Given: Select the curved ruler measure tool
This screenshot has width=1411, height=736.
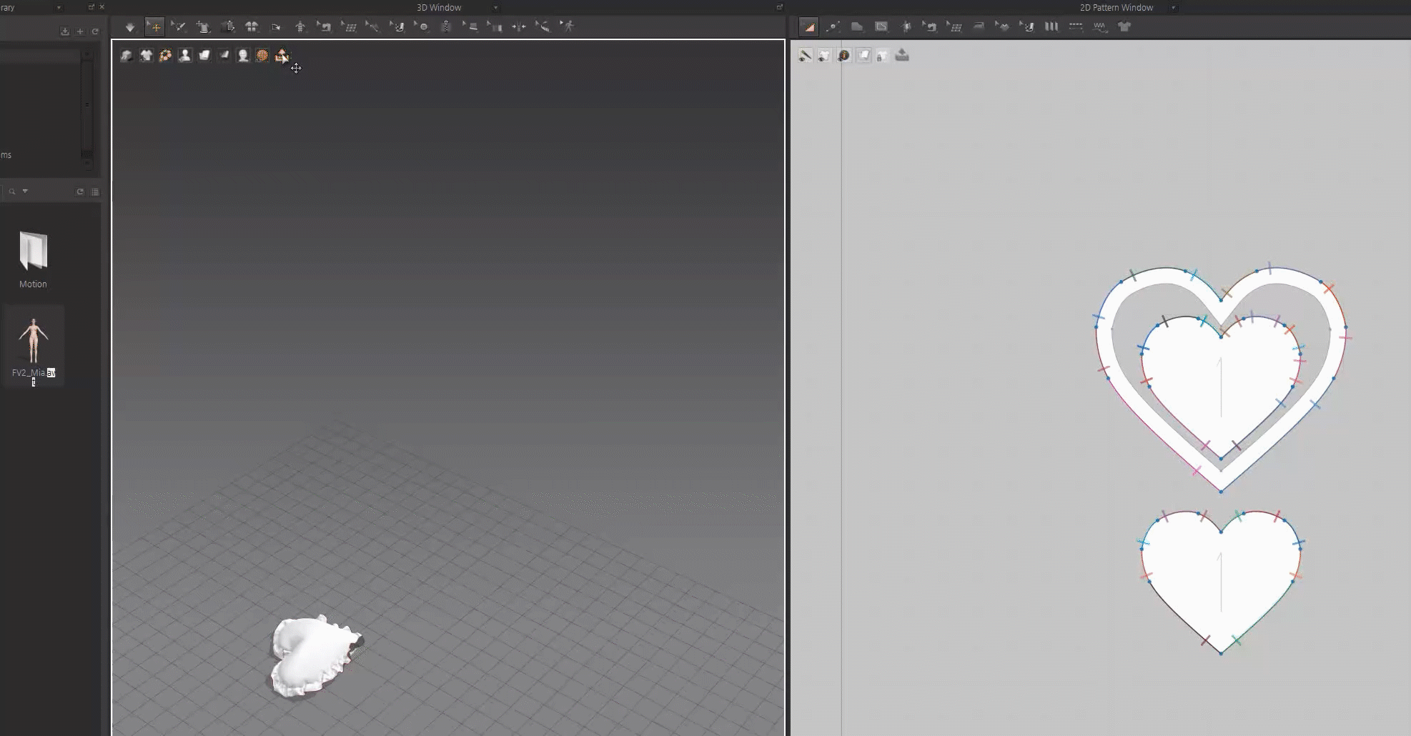Looking at the screenshot, I should tap(543, 27).
